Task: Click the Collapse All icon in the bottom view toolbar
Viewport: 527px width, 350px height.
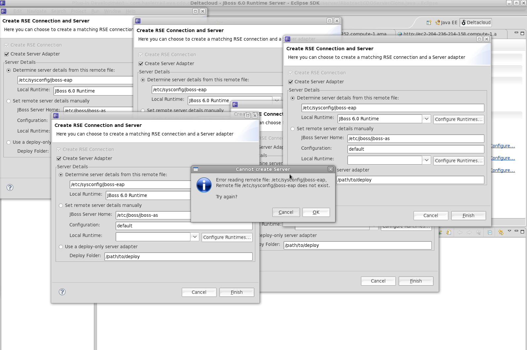Action: pos(490,232)
